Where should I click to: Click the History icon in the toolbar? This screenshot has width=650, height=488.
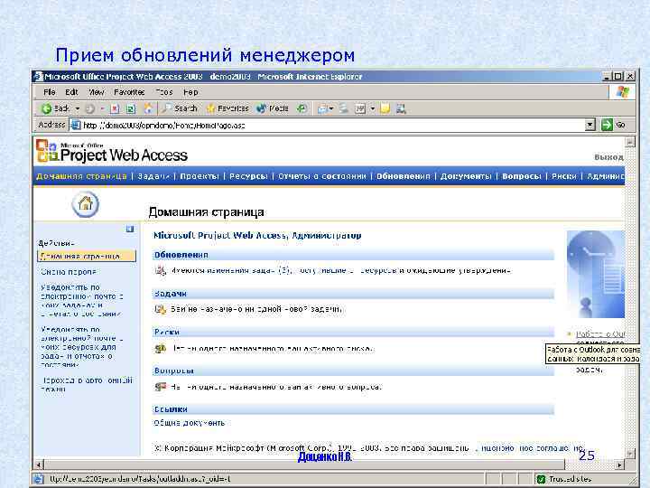(x=302, y=108)
